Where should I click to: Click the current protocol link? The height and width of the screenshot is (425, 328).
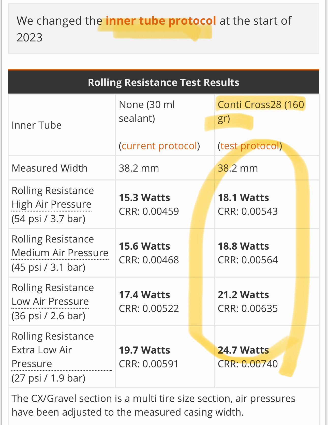pyautogui.click(x=159, y=146)
